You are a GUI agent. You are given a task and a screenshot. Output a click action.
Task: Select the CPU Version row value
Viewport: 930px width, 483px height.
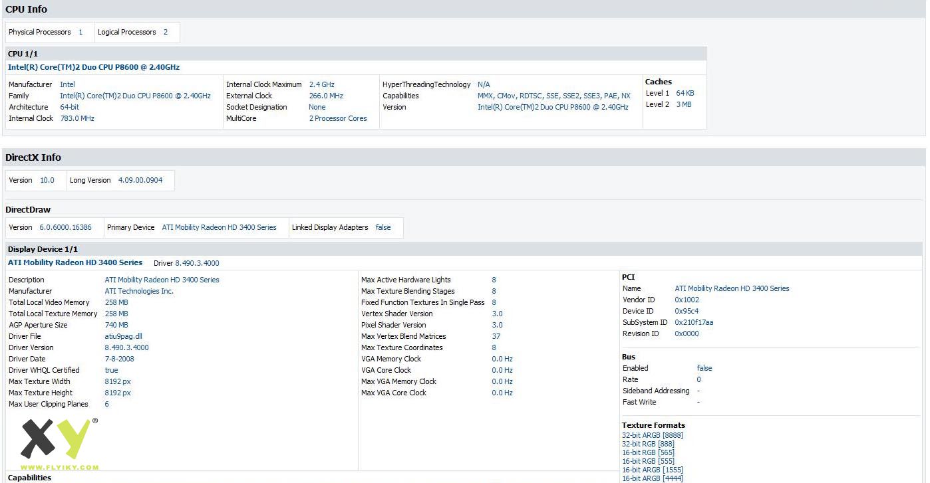click(x=553, y=107)
